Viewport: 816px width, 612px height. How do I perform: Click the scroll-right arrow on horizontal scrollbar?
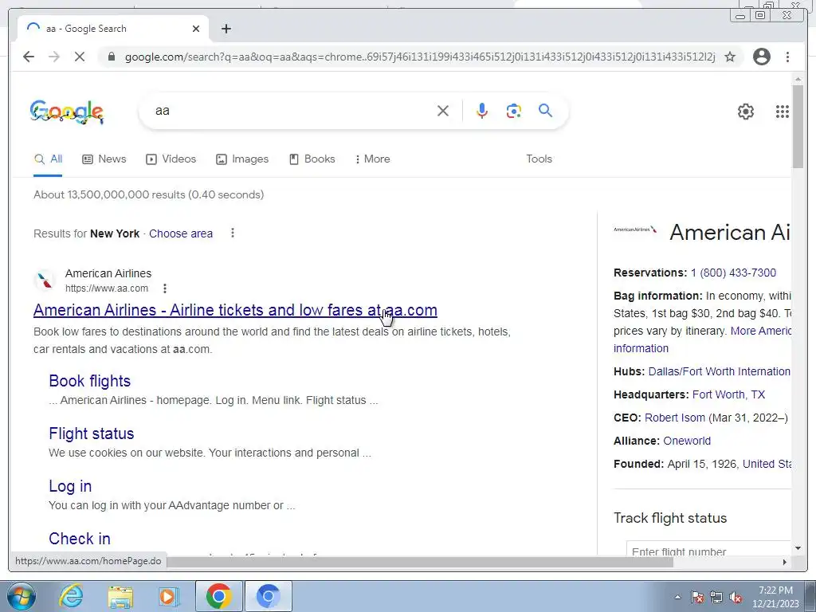[785, 562]
